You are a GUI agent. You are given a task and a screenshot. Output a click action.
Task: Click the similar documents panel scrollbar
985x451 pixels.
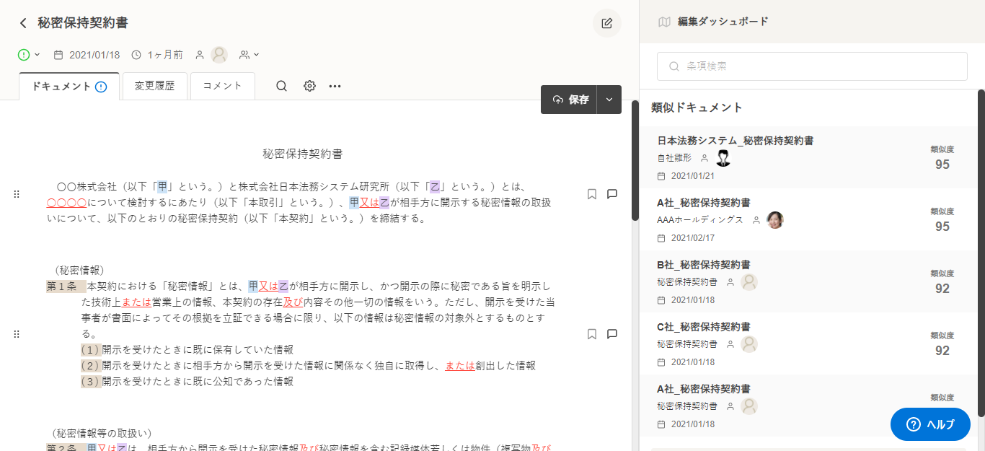pyautogui.click(x=981, y=253)
